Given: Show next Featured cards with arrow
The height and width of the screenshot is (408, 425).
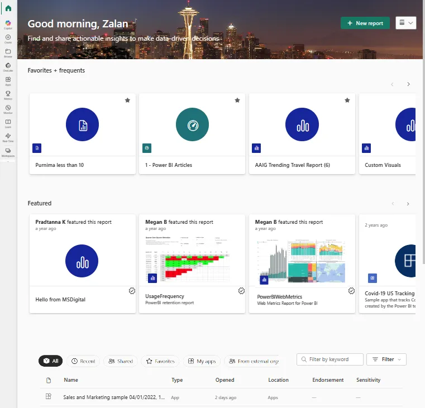Looking at the screenshot, I should (x=408, y=204).
